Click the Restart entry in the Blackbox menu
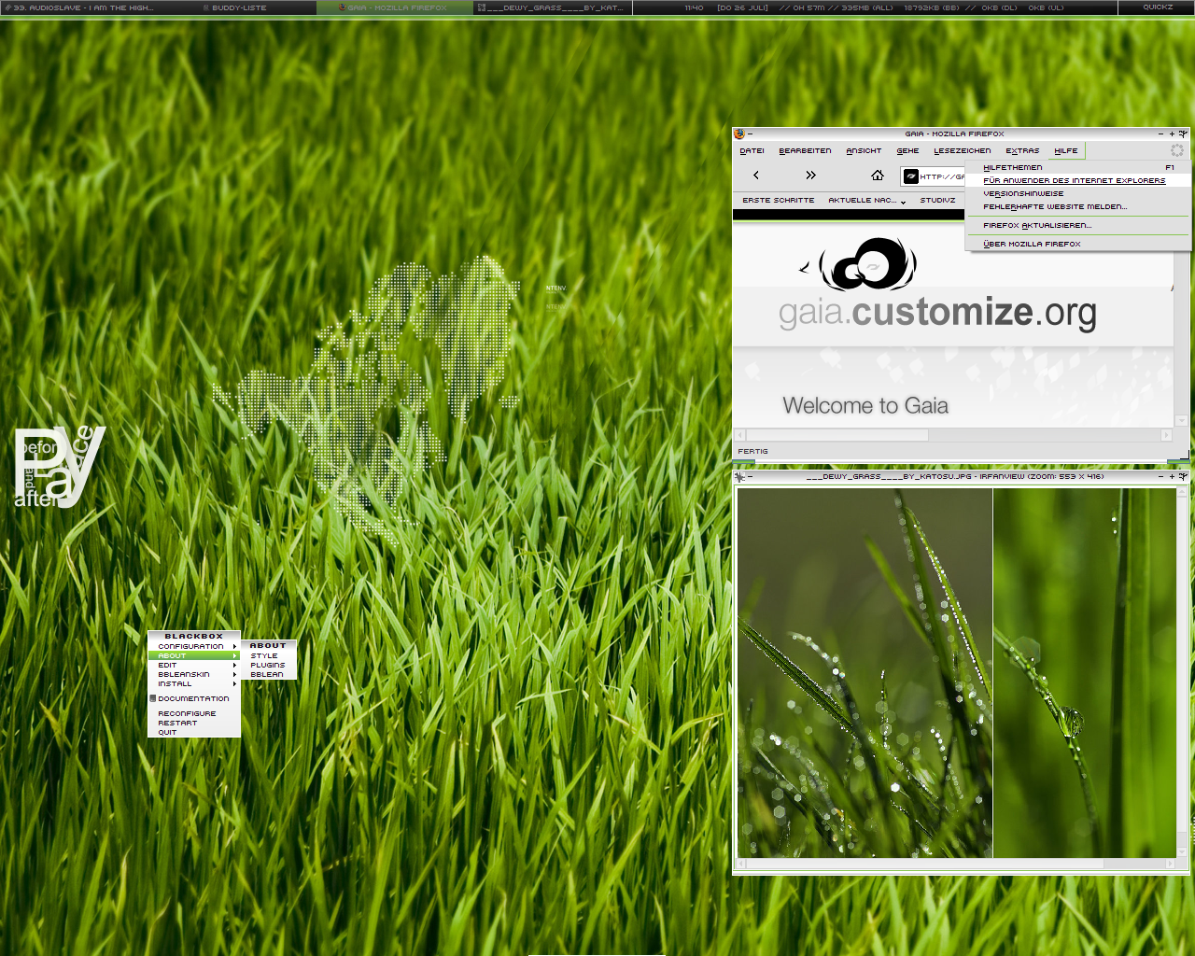Viewport: 1195px width, 956px height. [177, 723]
